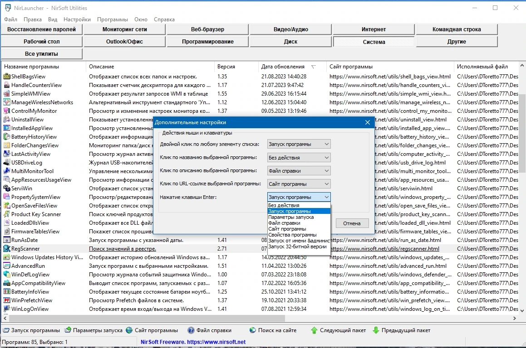Select the AdvancedRun row name

pyautogui.click(x=28, y=266)
